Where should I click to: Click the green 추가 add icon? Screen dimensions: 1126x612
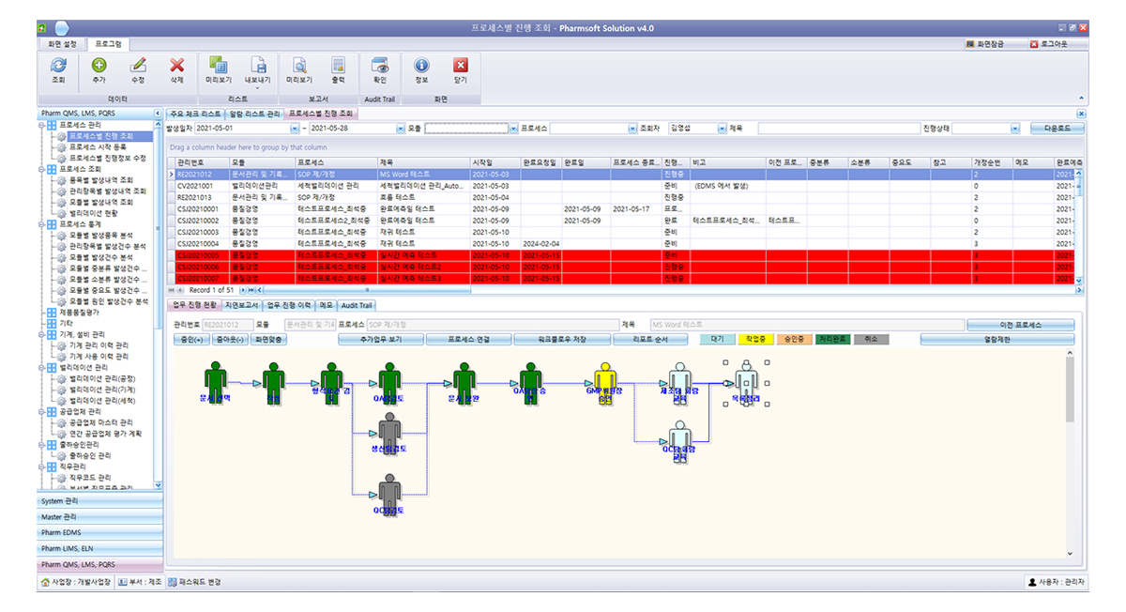pyautogui.click(x=99, y=66)
